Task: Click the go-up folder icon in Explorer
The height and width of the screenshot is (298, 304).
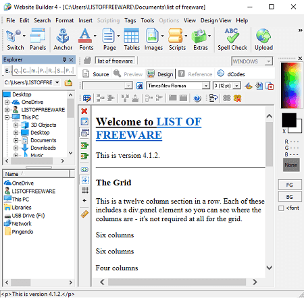Action: coord(68,83)
